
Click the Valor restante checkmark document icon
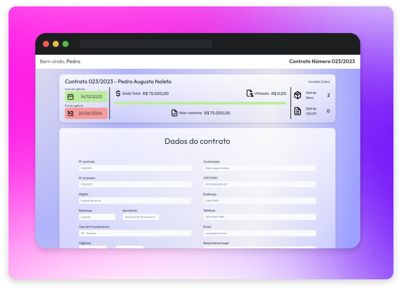click(x=174, y=112)
